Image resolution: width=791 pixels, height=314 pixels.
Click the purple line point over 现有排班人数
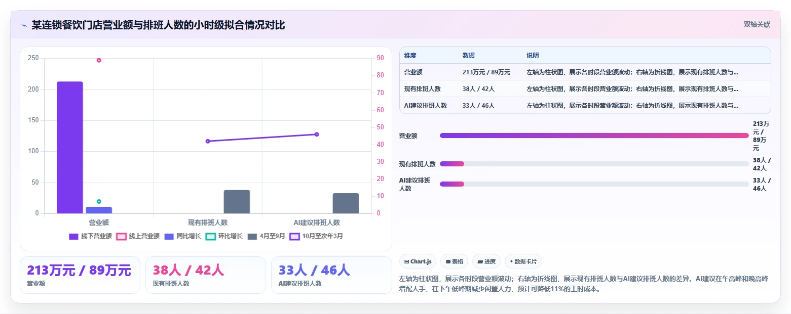click(x=208, y=141)
